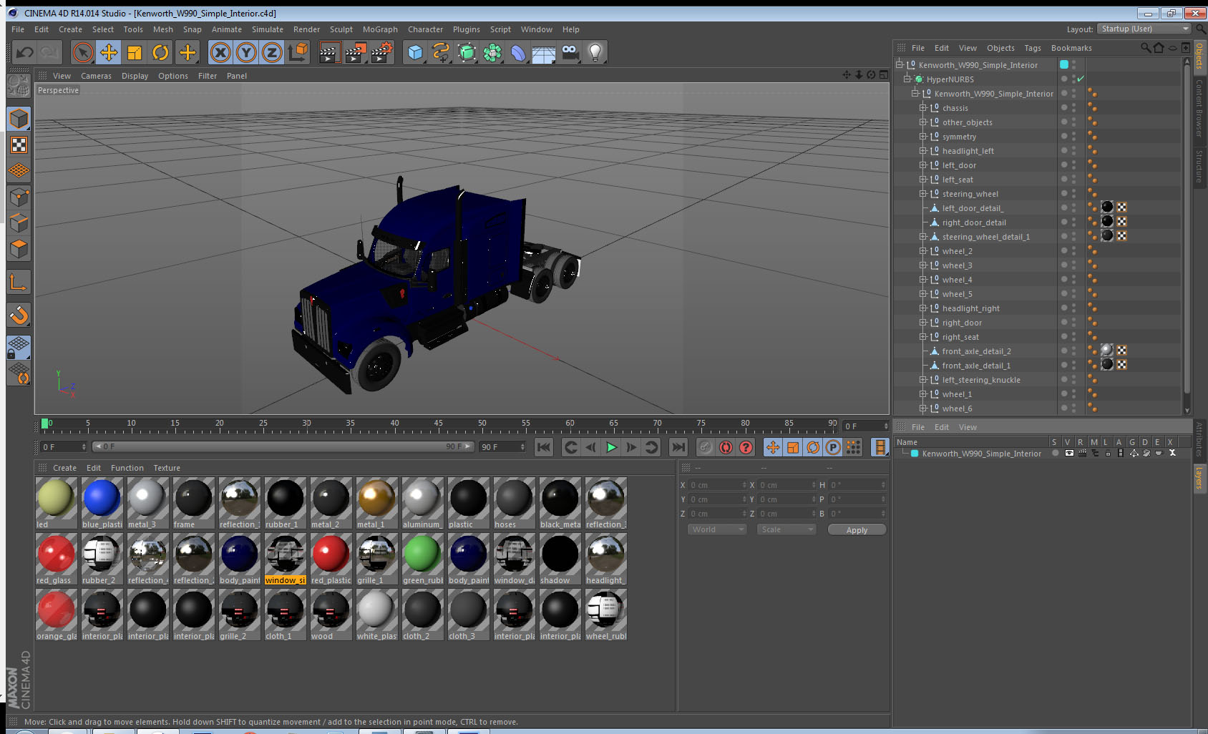1208x734 pixels.
Task: Render the active view
Action: point(329,52)
